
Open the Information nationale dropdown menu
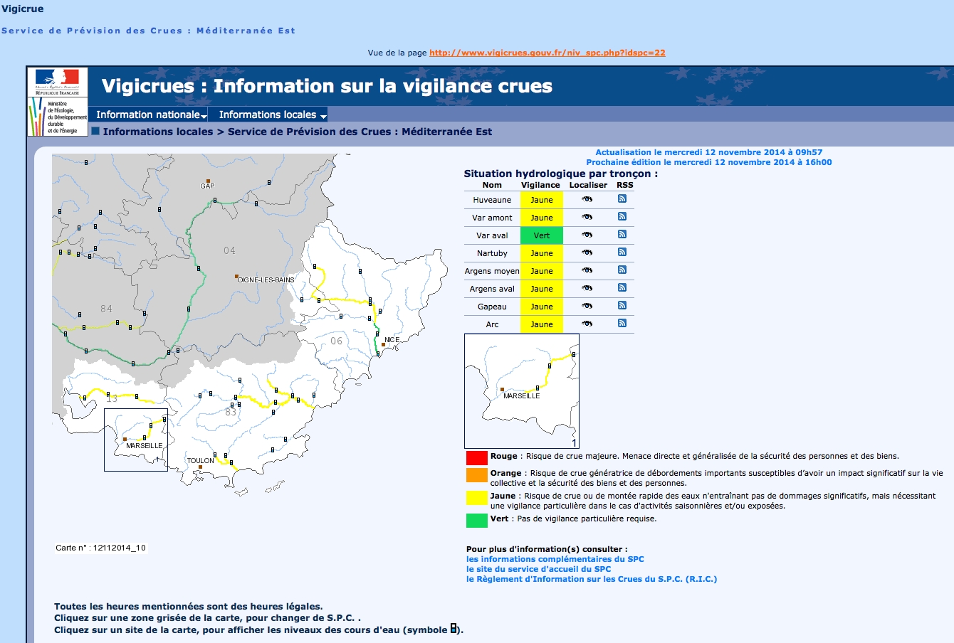(x=151, y=115)
